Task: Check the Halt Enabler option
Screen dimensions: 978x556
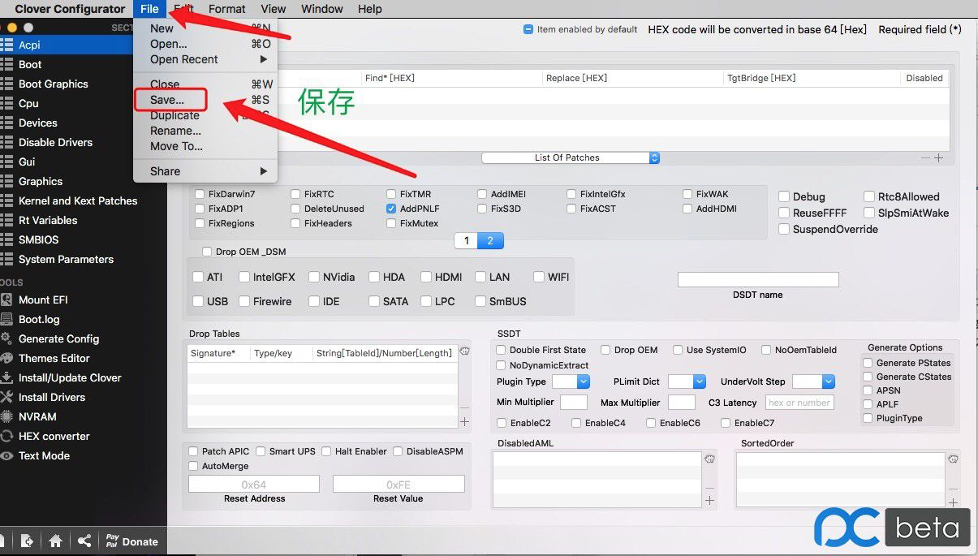Action: click(326, 451)
